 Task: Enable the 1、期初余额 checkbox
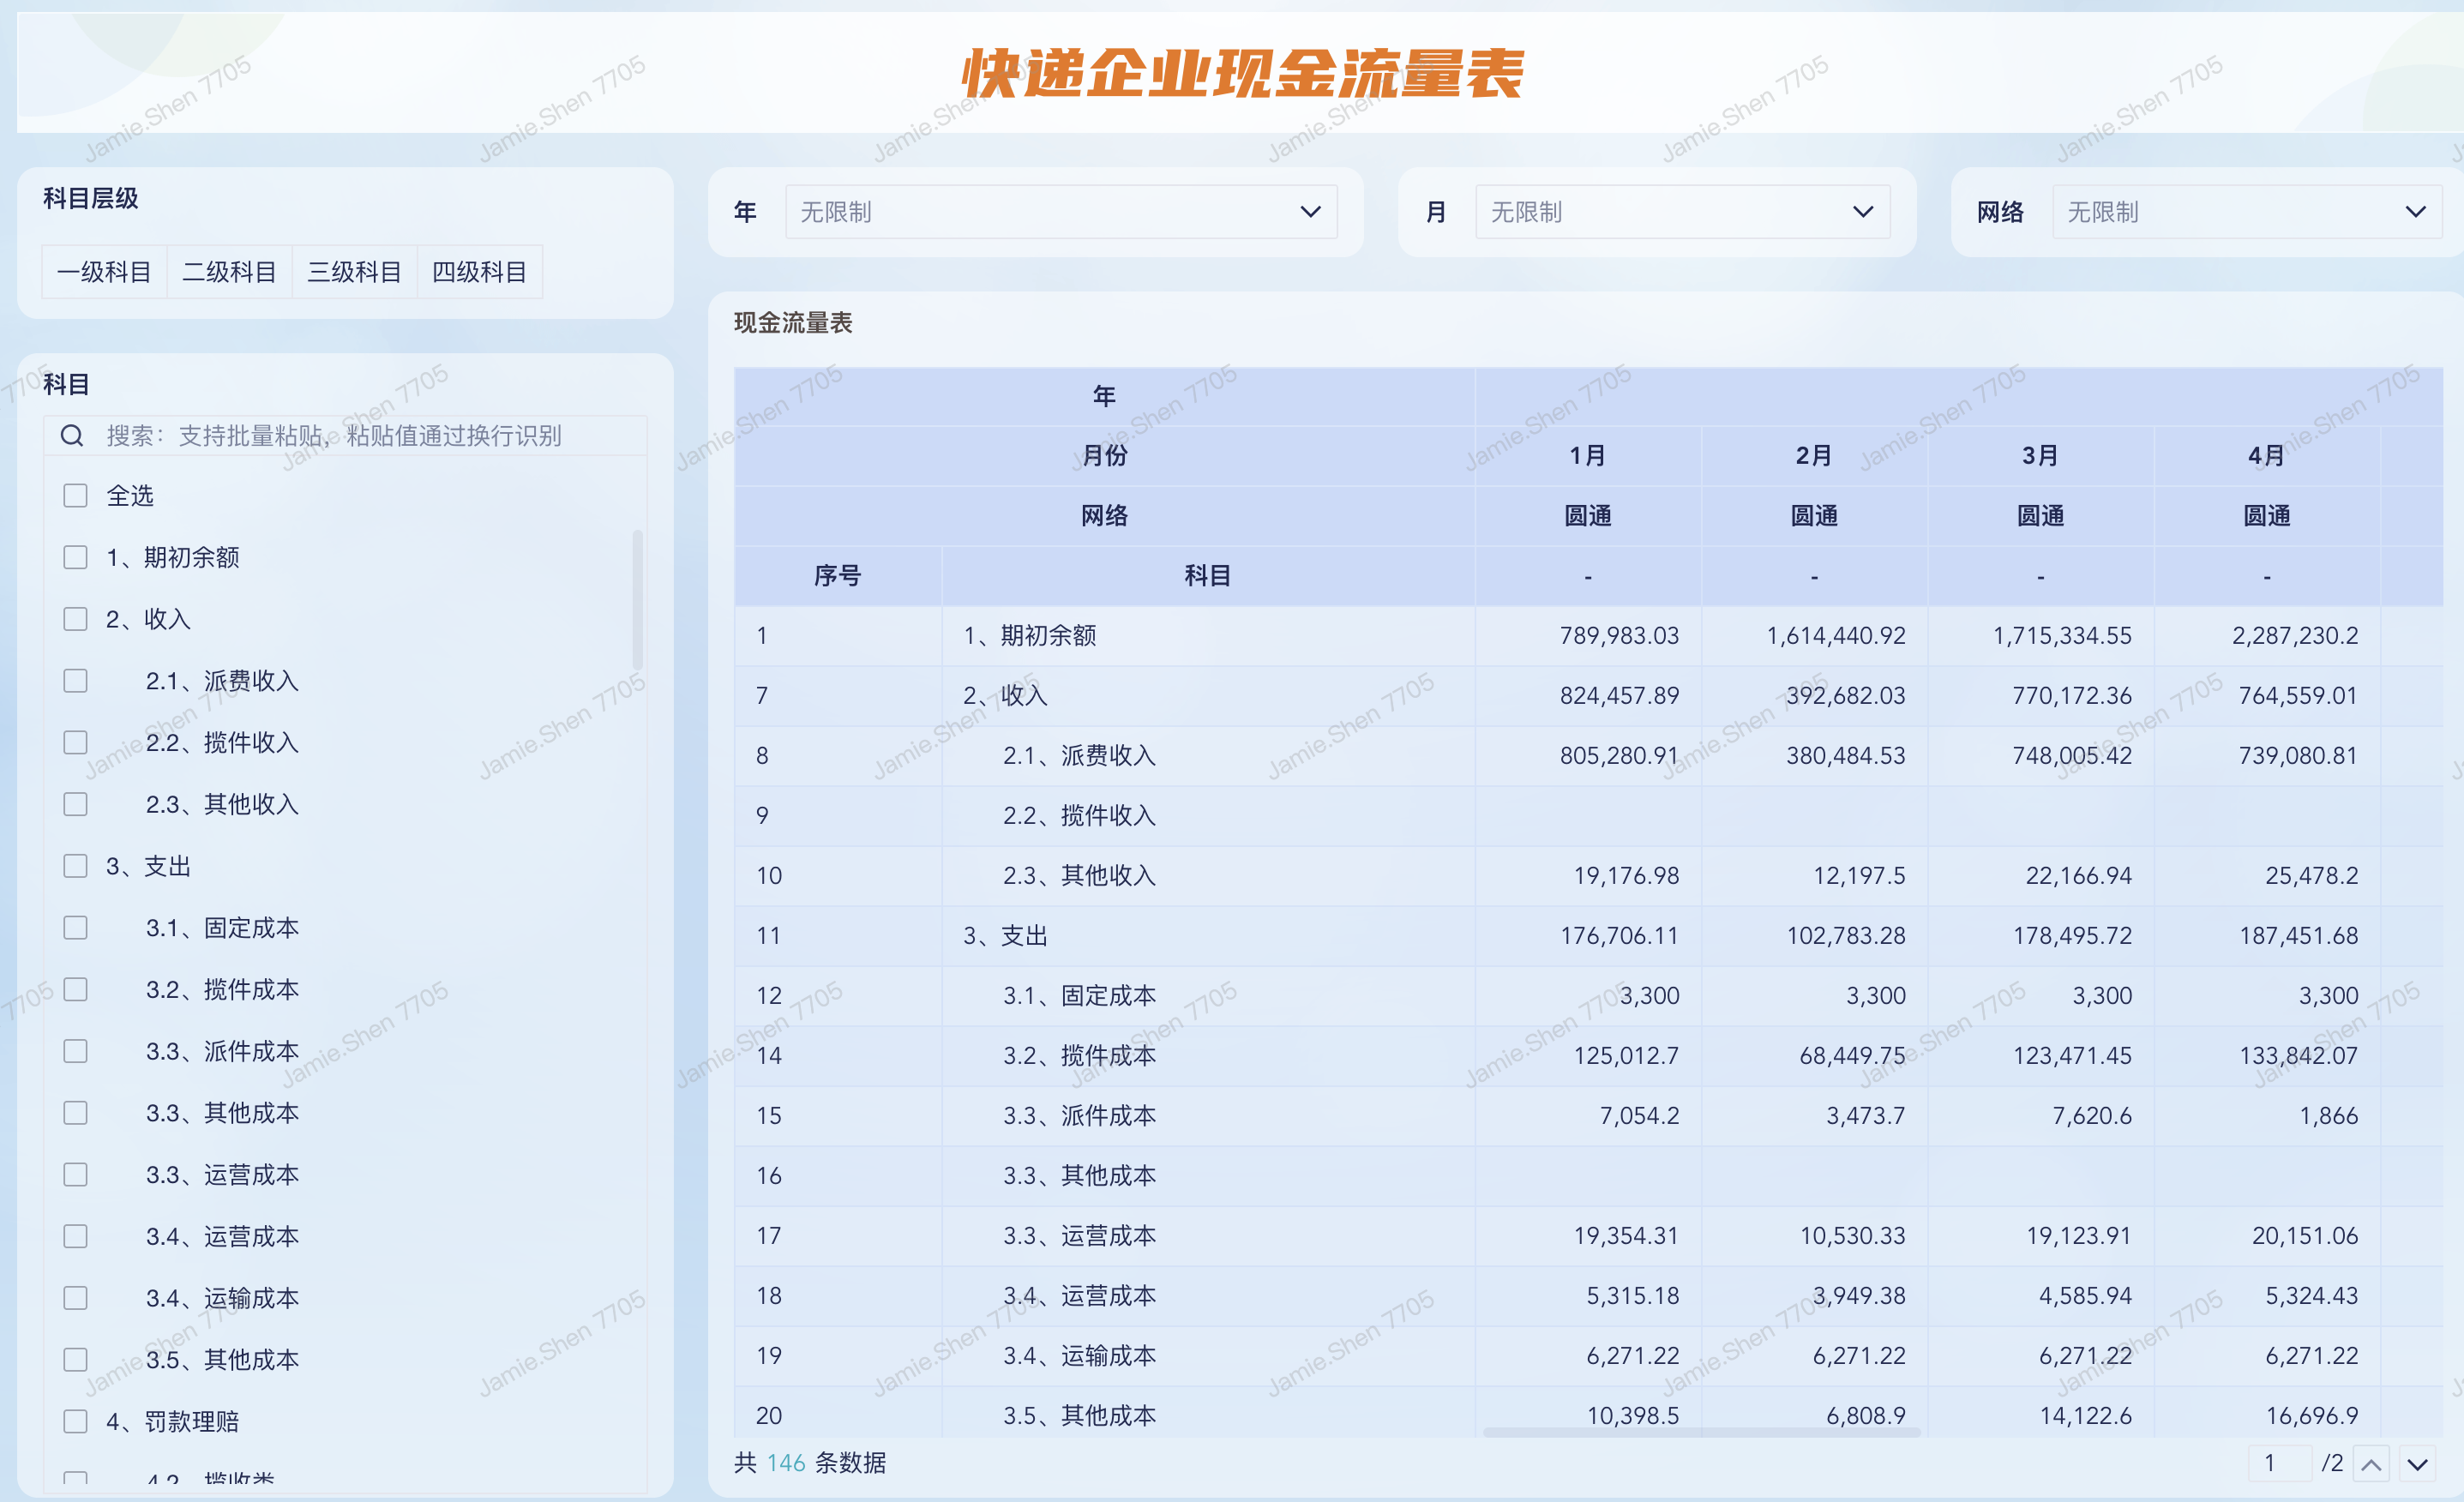tap(75, 557)
